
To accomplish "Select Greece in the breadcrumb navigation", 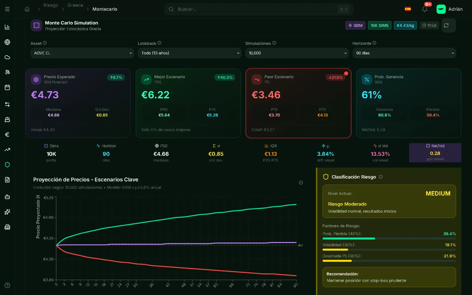I will pyautogui.click(x=75, y=5).
